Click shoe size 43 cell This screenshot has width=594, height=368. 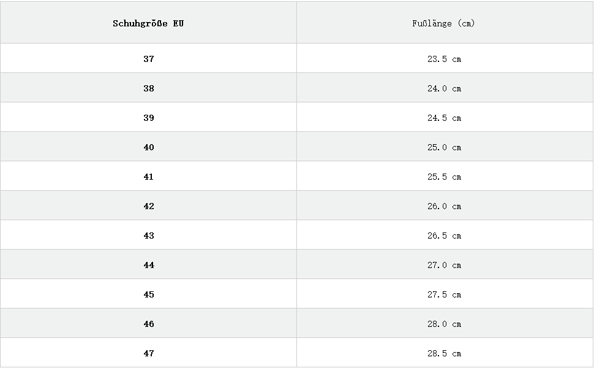149,236
